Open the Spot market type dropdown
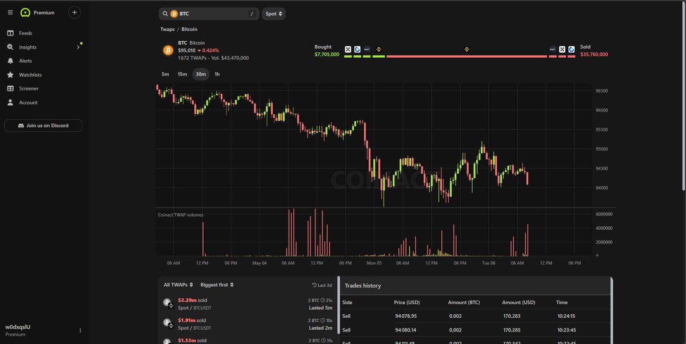This screenshot has width=686, height=344. [x=274, y=14]
